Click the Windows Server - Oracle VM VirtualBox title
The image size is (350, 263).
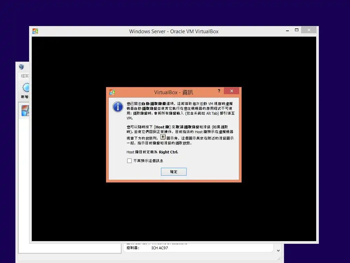tap(174, 32)
